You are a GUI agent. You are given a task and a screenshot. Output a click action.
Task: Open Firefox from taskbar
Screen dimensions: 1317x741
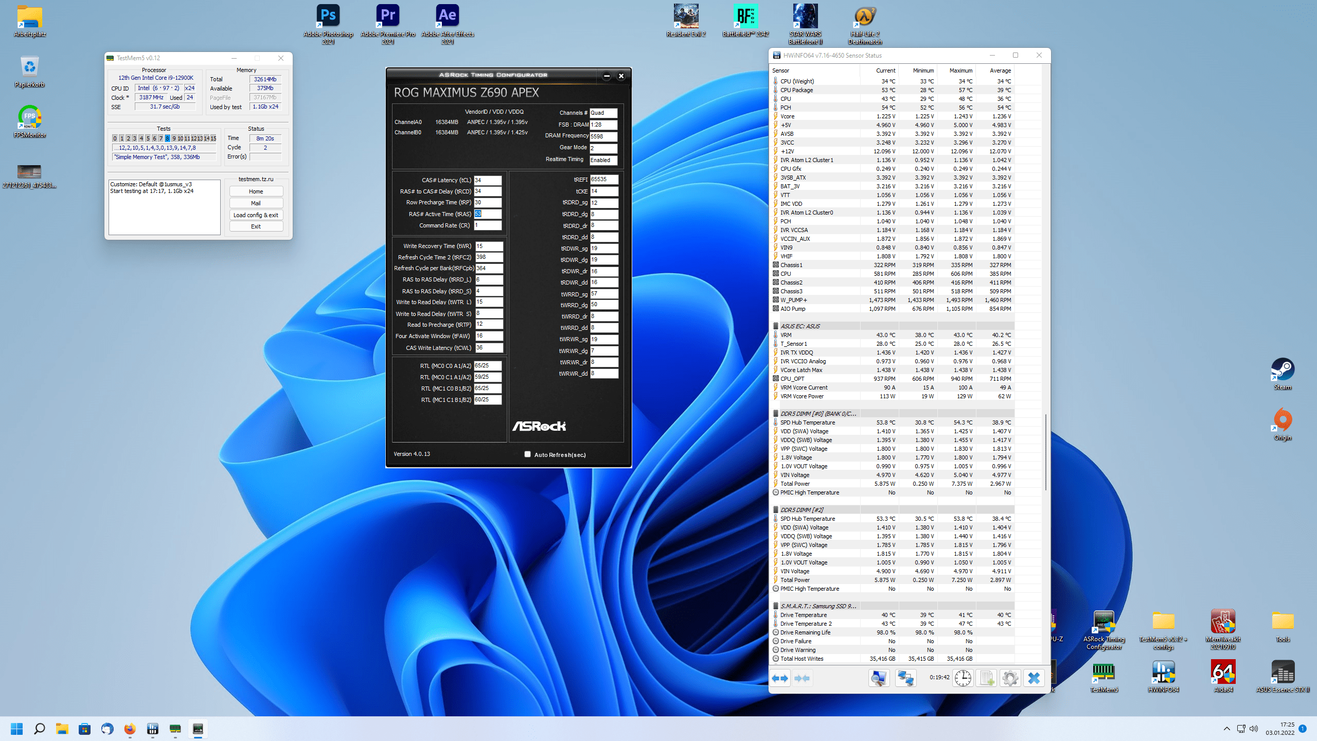pyautogui.click(x=130, y=729)
